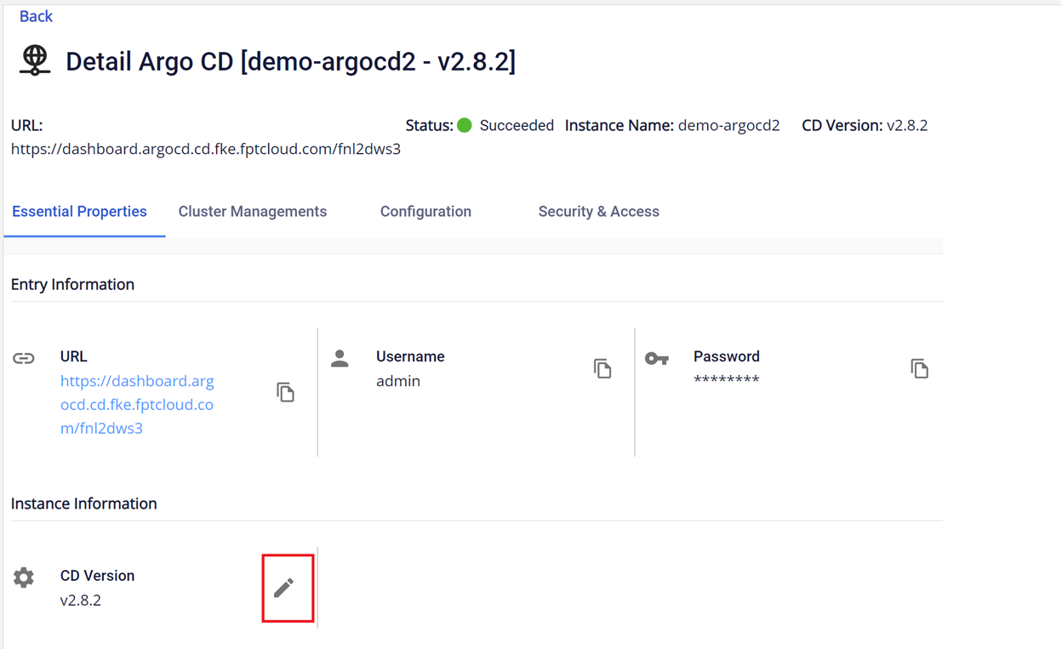Screen dimensions: 1062x649
Task: Switch to the Cluster Managements tab
Action: [252, 212]
